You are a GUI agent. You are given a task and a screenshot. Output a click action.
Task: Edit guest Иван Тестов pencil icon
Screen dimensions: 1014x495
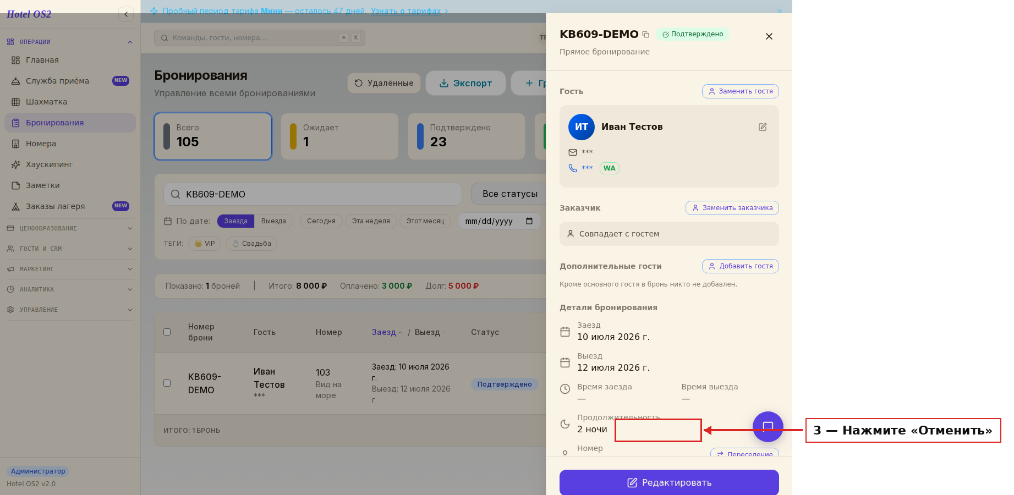point(763,127)
